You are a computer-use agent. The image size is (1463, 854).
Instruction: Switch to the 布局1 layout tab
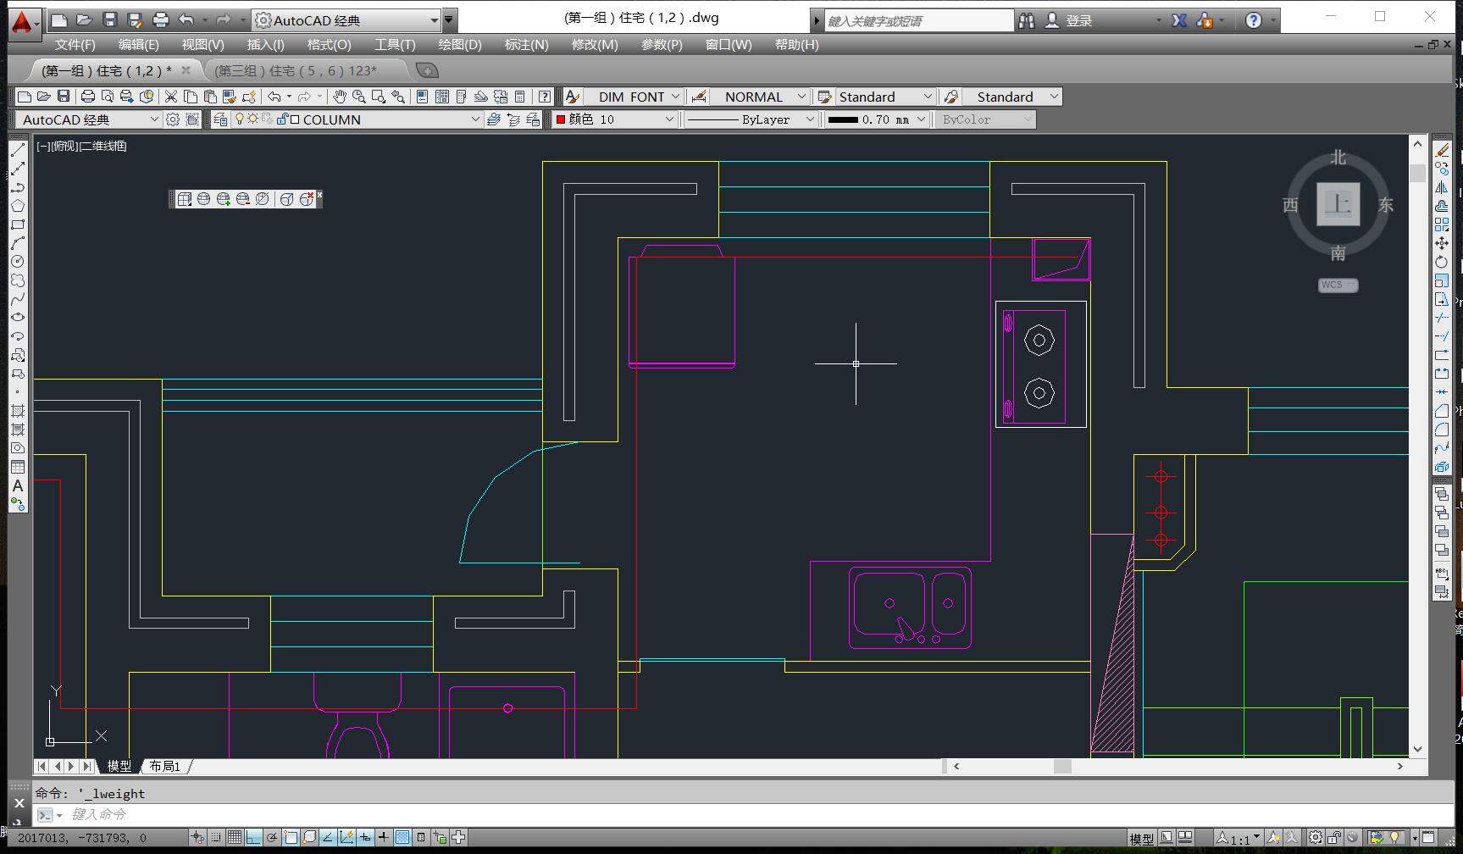coord(165,766)
